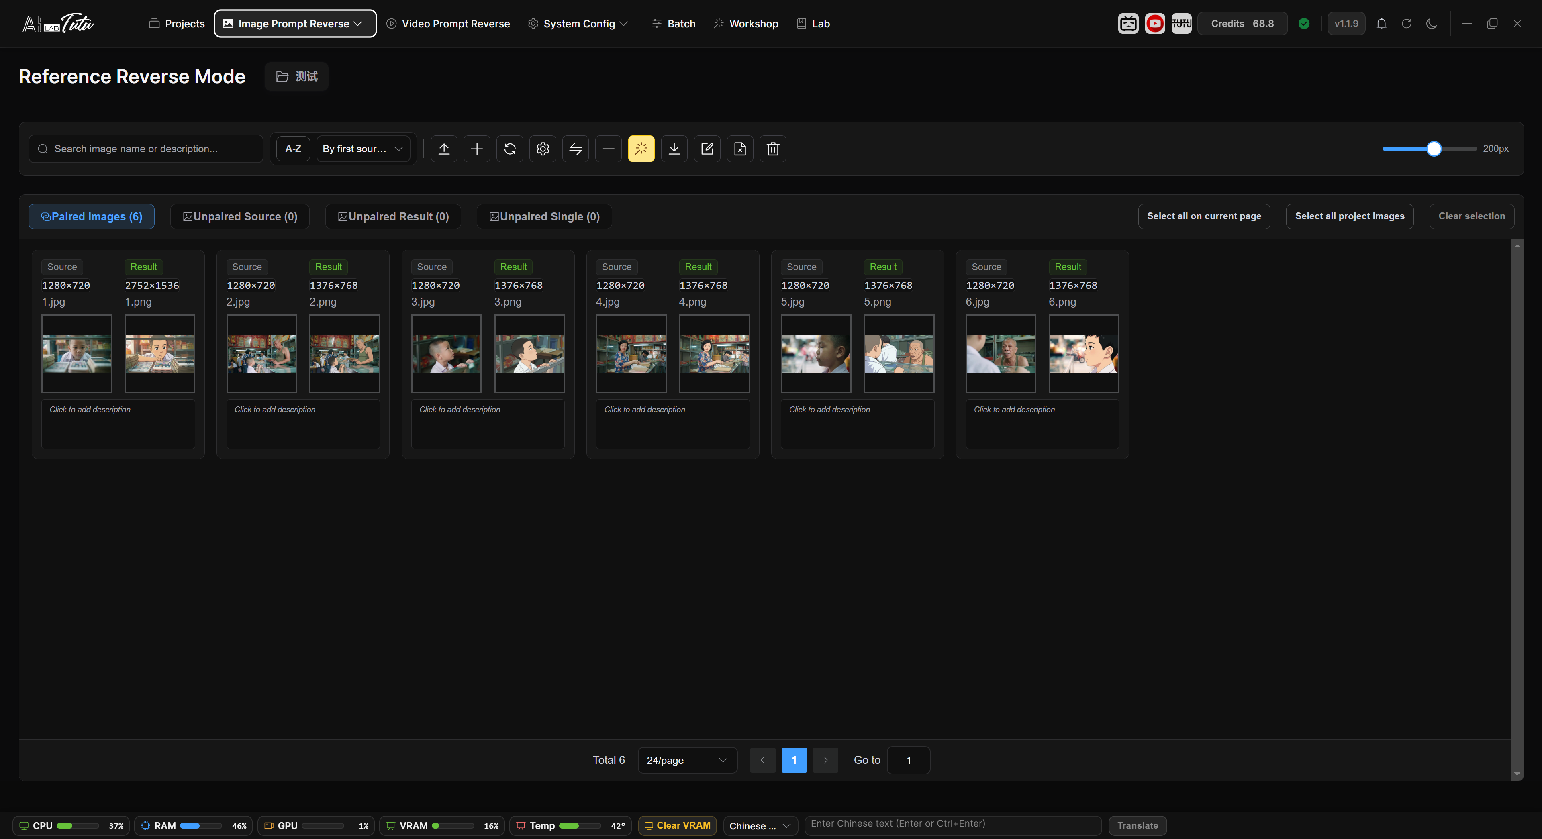Image resolution: width=1542 pixels, height=839 pixels.
Task: Open the Workshop menu item
Action: 746,23
